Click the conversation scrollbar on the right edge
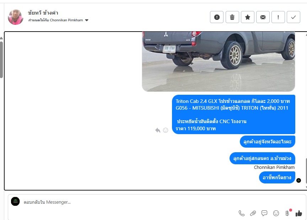The image size is (307, 220). tap(306, 171)
